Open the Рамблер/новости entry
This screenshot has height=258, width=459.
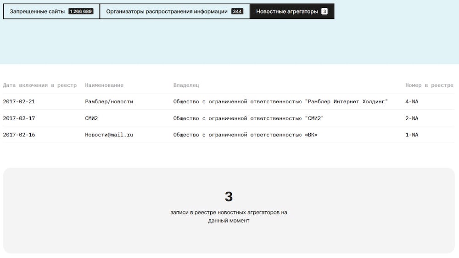point(109,101)
